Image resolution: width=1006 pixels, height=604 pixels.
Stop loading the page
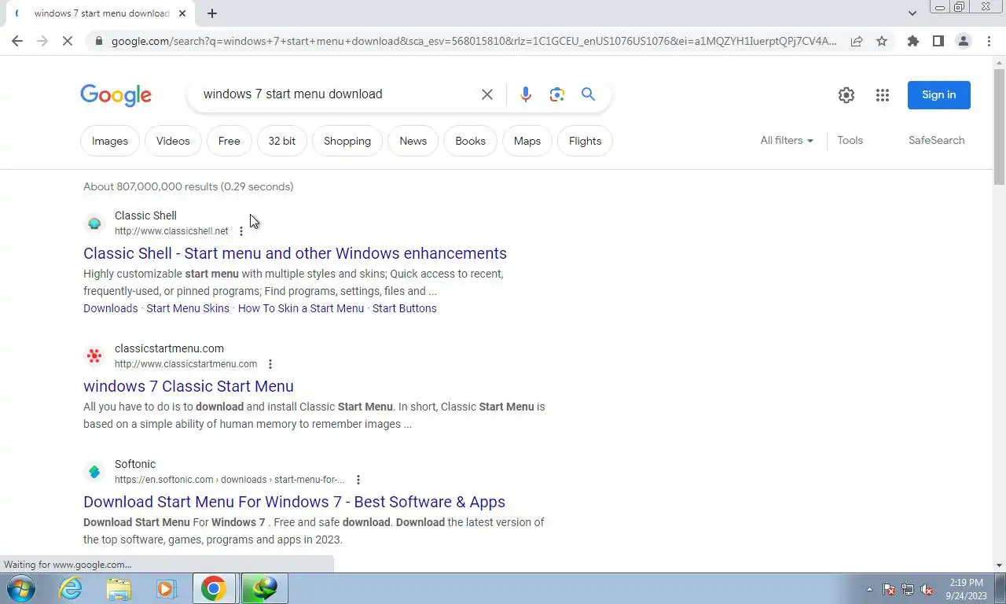coord(68,41)
